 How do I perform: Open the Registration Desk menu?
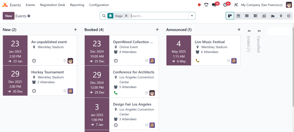pos(53,5)
